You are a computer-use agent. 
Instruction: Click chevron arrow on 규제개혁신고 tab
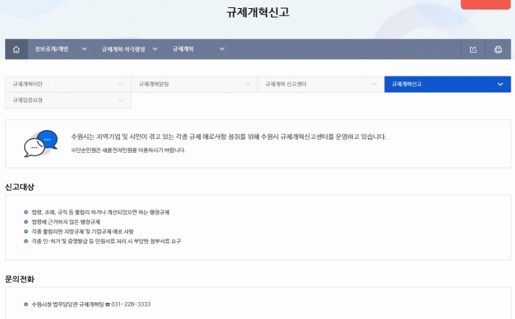(x=500, y=85)
